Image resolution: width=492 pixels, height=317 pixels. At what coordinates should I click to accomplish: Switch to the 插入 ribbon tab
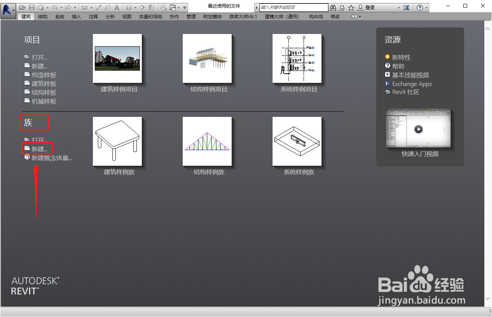[x=76, y=16]
